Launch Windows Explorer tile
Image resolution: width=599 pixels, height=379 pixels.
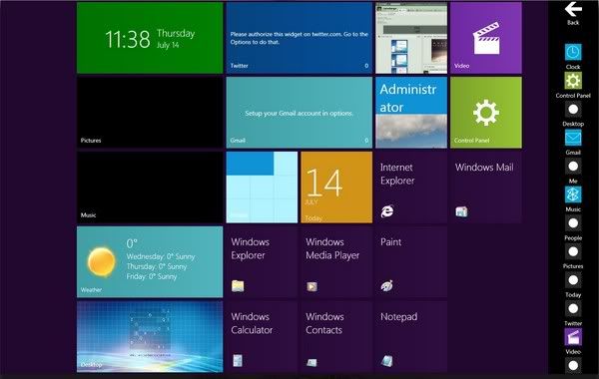(x=262, y=262)
